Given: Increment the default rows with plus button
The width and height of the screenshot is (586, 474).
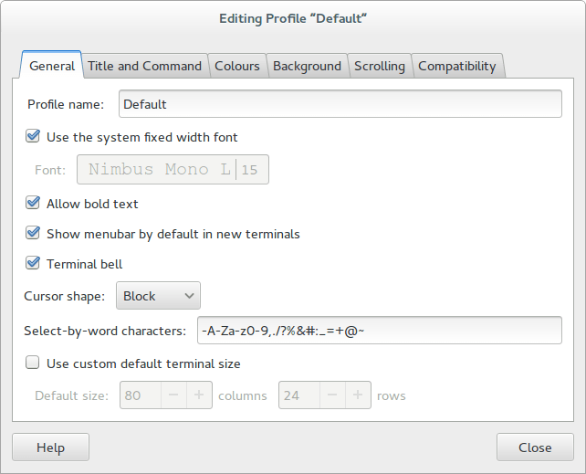Looking at the screenshot, I should click(x=358, y=395).
